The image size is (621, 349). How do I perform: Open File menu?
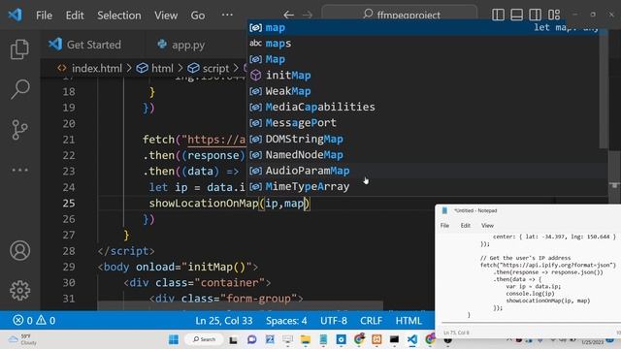tap(44, 16)
